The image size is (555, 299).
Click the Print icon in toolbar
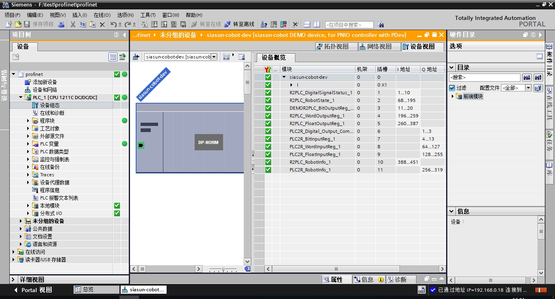(x=61, y=24)
